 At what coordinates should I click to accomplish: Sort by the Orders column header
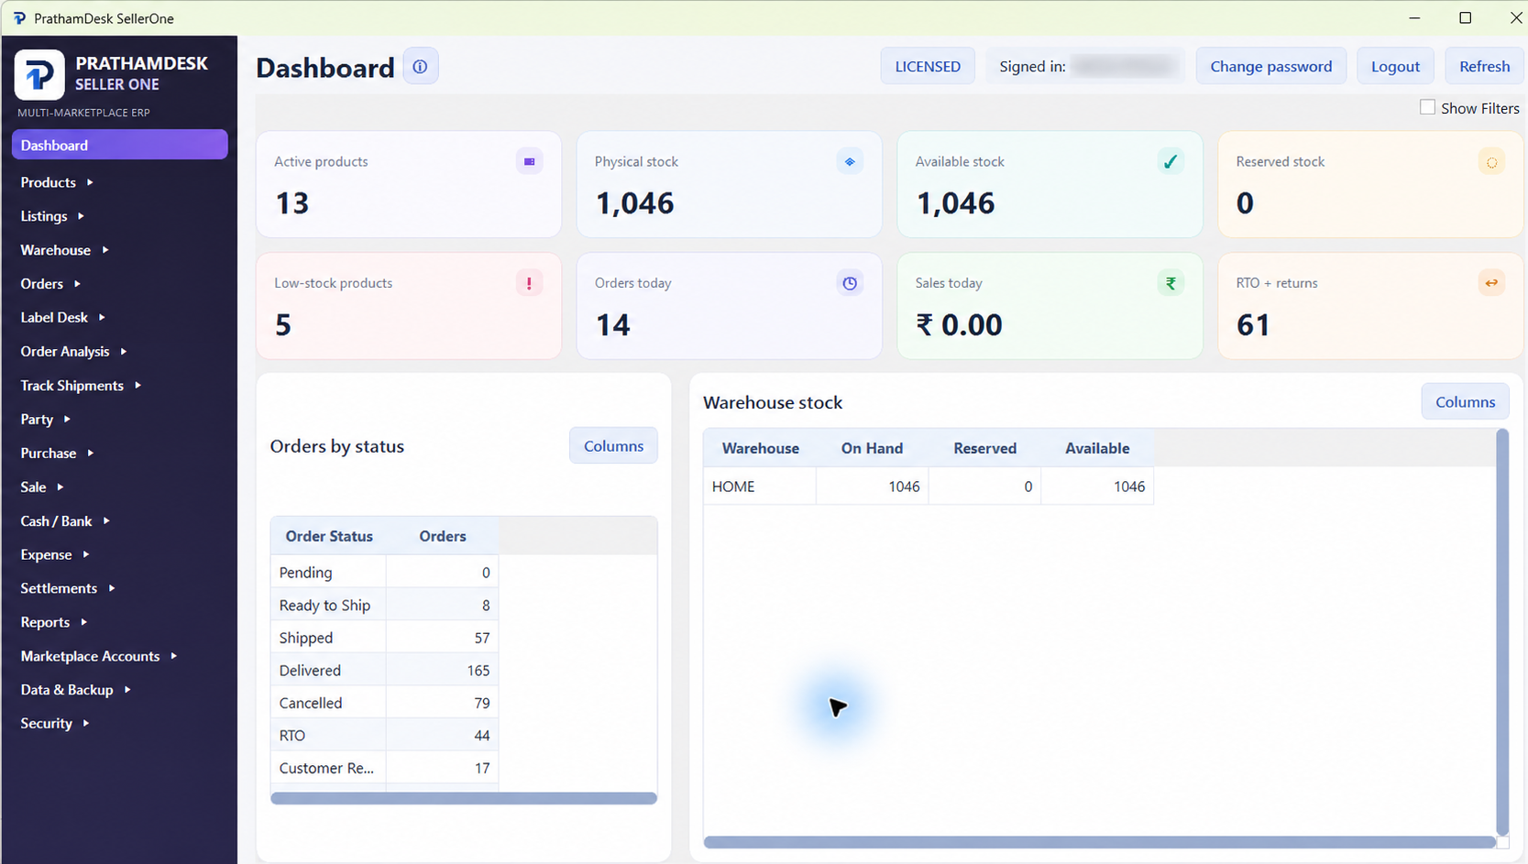pos(443,536)
